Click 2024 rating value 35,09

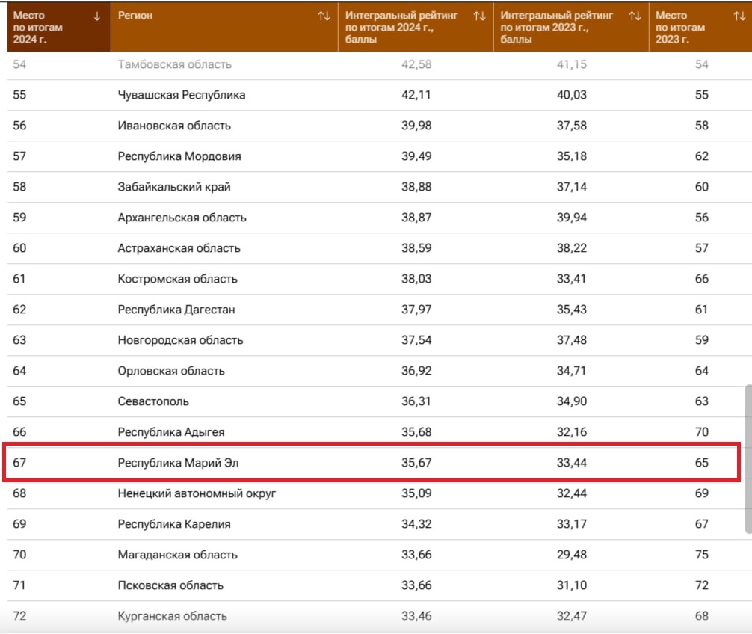416,493
